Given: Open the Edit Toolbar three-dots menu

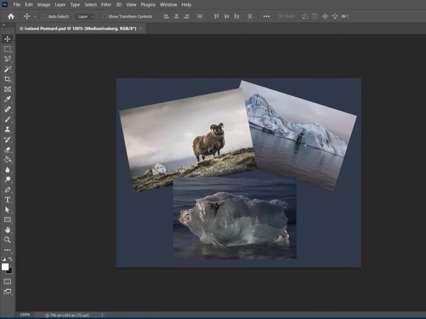Looking at the screenshot, I should [7, 250].
